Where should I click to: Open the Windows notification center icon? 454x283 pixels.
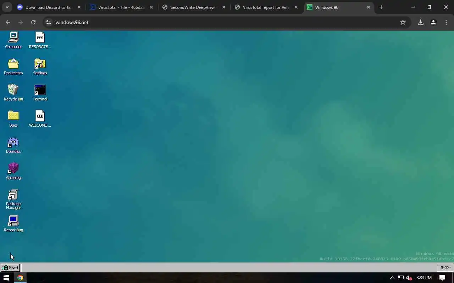(x=442, y=278)
